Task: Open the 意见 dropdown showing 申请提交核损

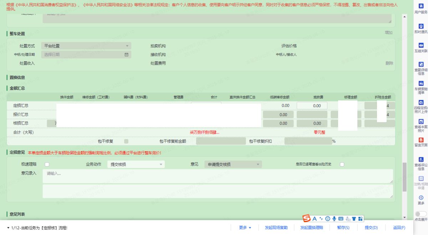Action: (x=233, y=164)
